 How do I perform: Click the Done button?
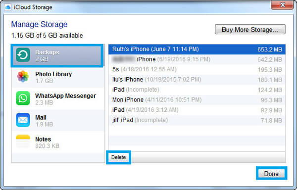pos(271,174)
